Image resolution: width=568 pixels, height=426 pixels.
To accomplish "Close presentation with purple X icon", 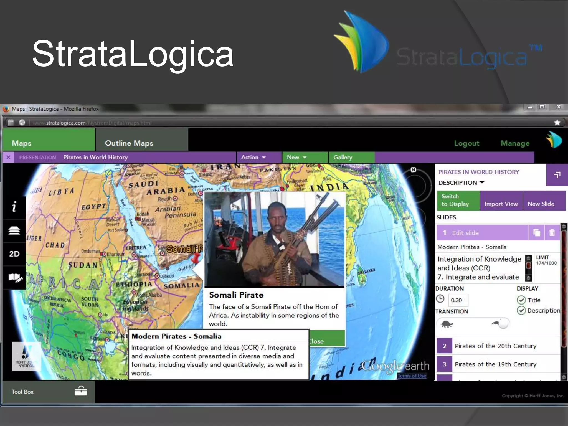I will (8, 157).
